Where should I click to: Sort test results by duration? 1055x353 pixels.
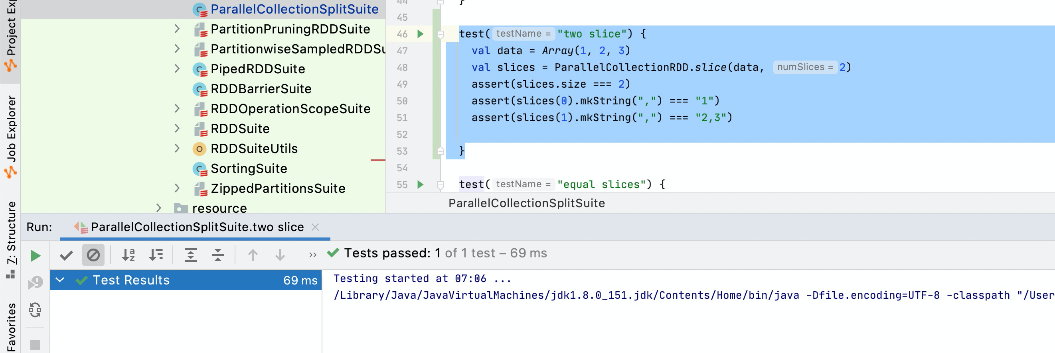click(156, 255)
